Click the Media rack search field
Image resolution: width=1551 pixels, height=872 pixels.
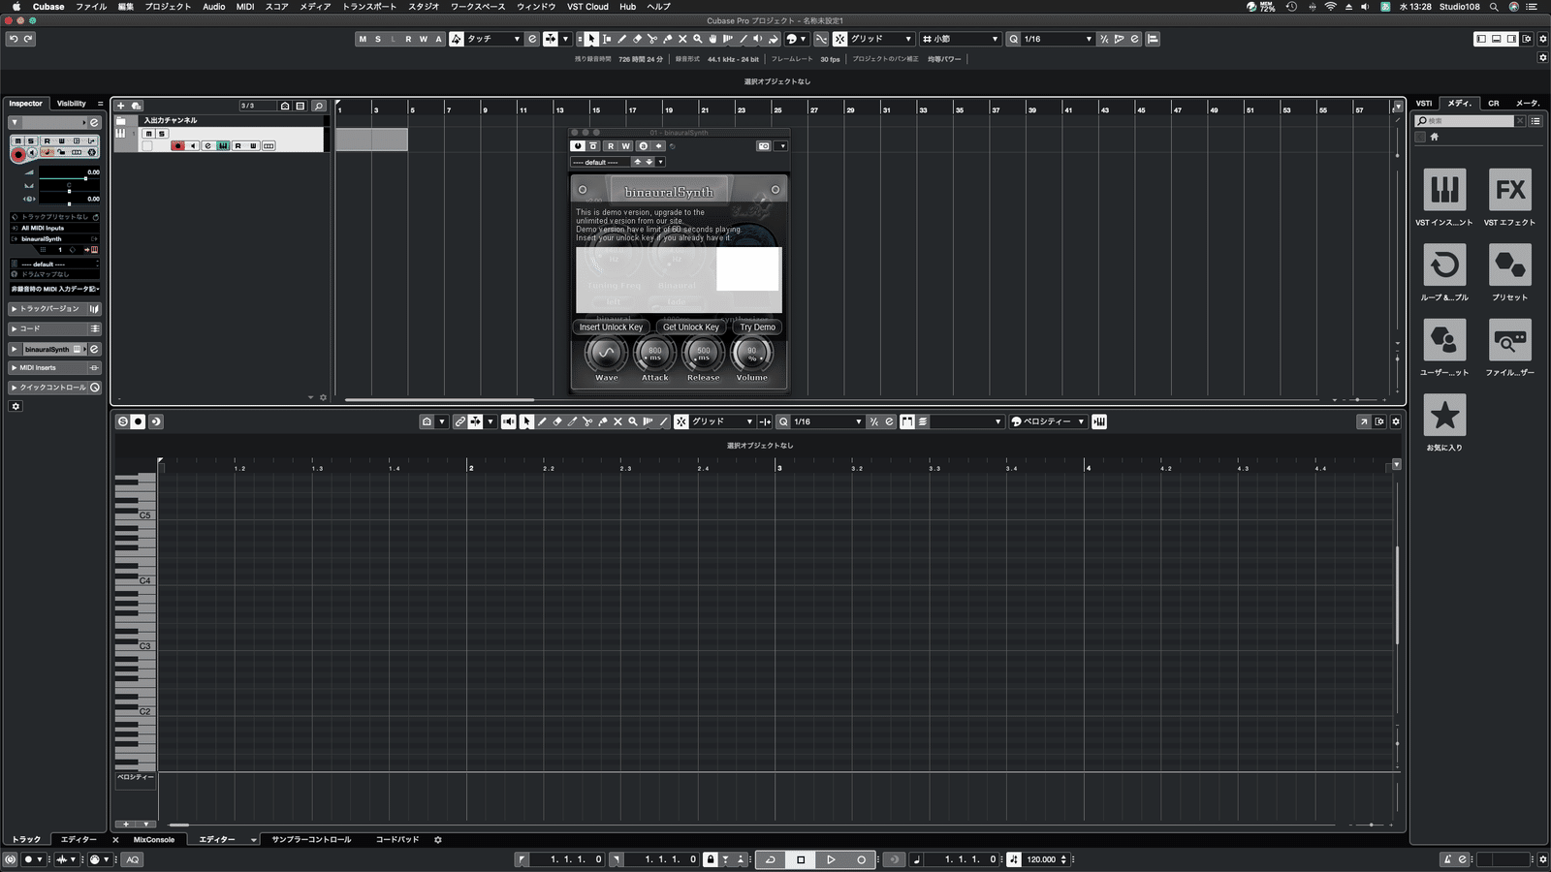pos(1465,121)
